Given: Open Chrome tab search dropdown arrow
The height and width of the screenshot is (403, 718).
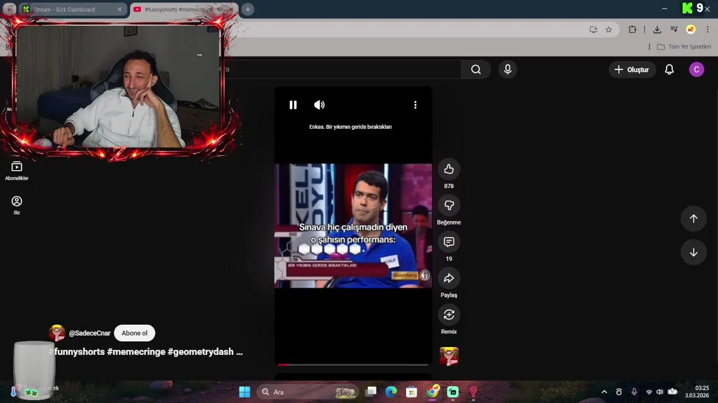Looking at the screenshot, I should (10, 10).
